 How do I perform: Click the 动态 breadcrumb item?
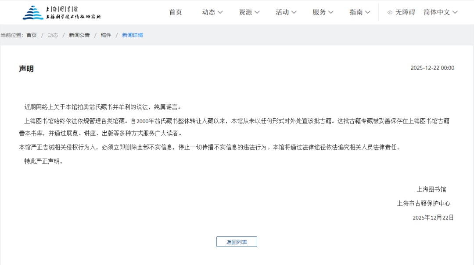point(53,35)
